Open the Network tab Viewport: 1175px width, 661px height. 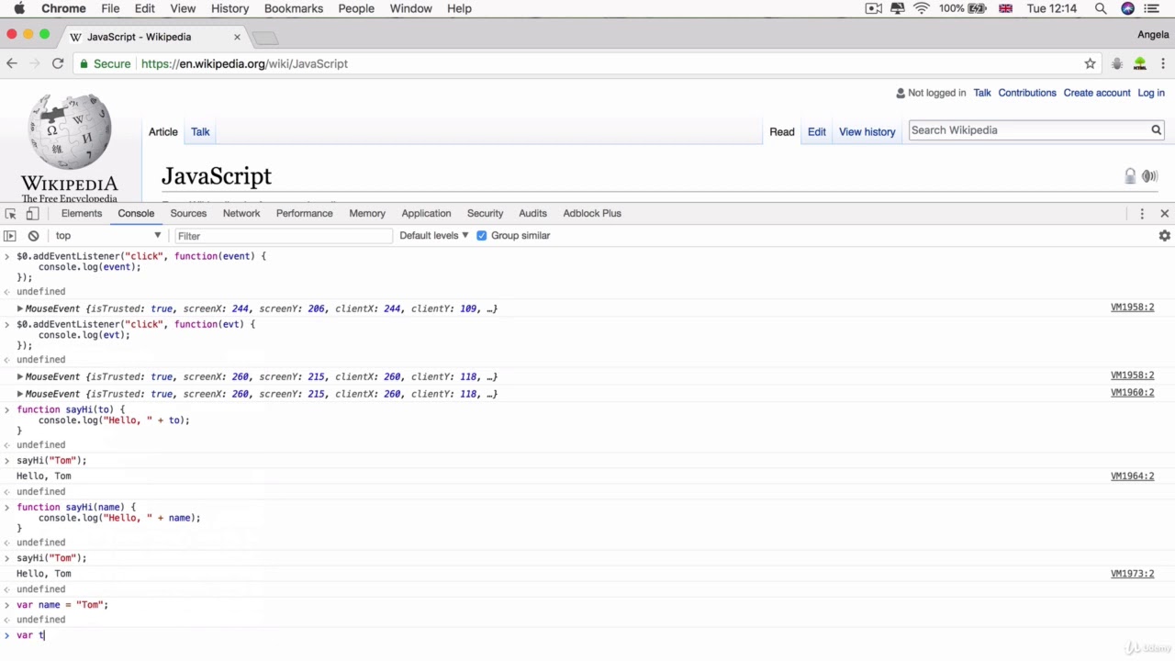241,213
